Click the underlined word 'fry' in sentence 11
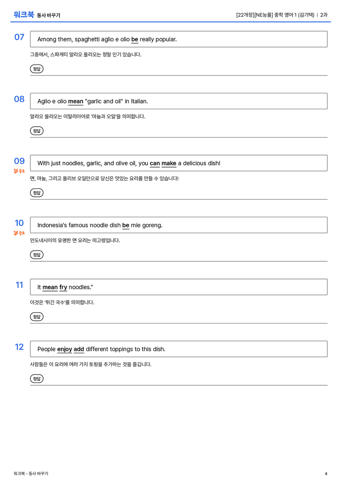Viewport: 341px width, 483px height. [63, 287]
